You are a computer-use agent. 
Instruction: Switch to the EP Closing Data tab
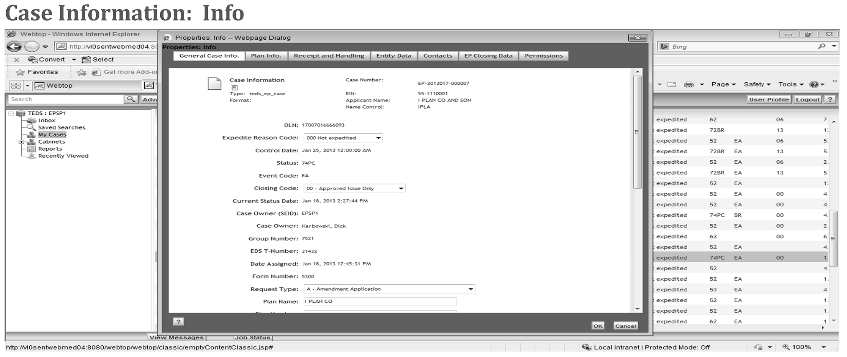(488, 56)
